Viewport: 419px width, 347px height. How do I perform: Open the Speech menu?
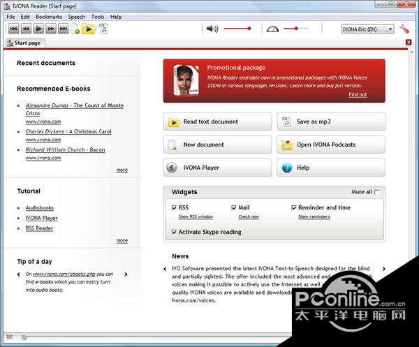point(76,17)
